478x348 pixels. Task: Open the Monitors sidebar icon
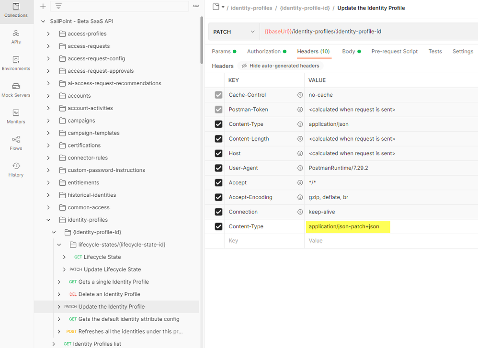pos(16,116)
